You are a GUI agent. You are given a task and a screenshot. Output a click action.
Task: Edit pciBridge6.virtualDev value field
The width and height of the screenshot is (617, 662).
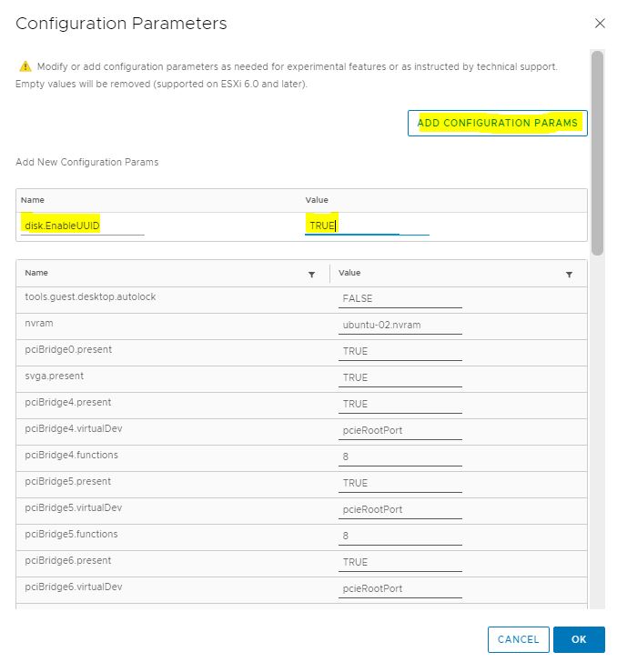coord(400,588)
